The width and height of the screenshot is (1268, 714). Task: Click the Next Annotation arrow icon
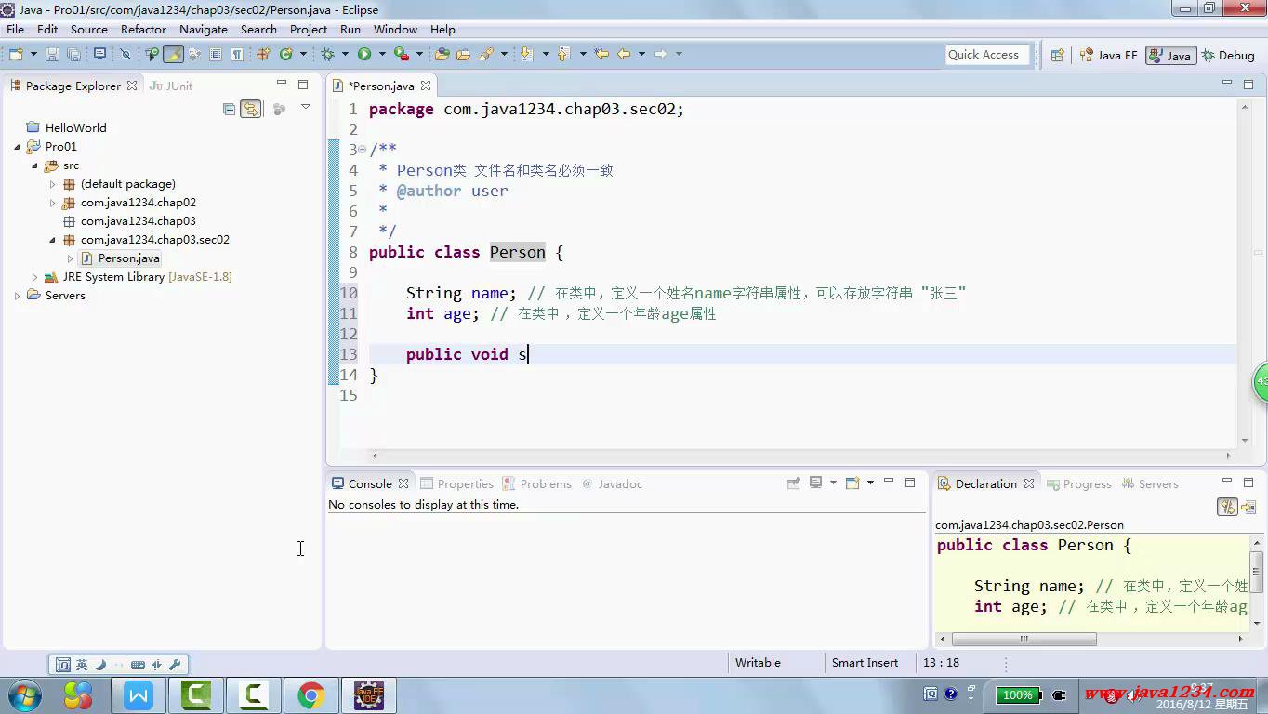pyautogui.click(x=527, y=55)
